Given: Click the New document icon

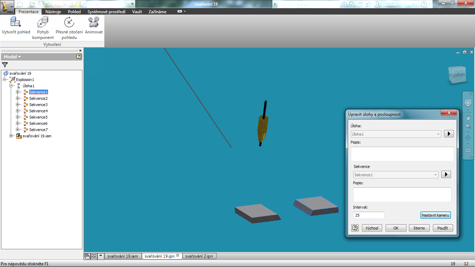Looking at the screenshot, I should point(20,4).
